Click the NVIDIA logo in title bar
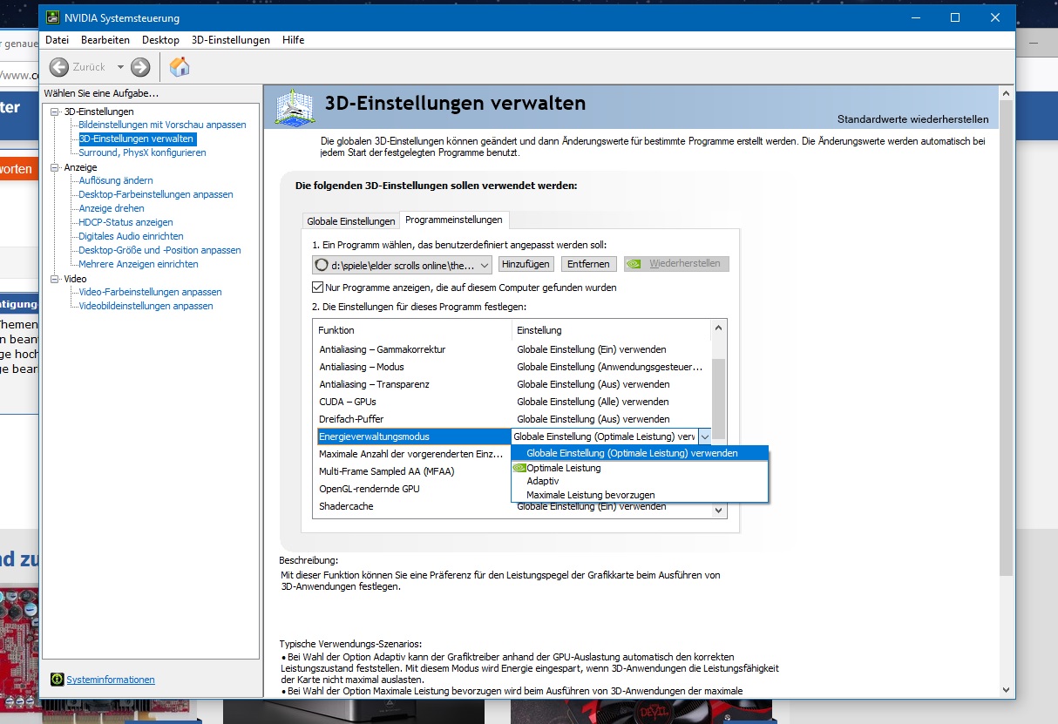This screenshot has width=1058, height=724. pos(53,17)
